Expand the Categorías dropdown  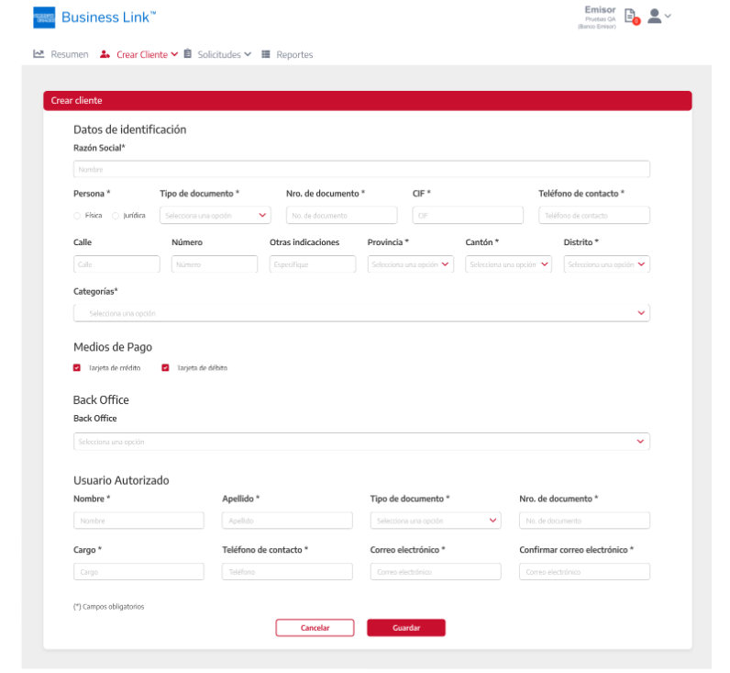361,313
